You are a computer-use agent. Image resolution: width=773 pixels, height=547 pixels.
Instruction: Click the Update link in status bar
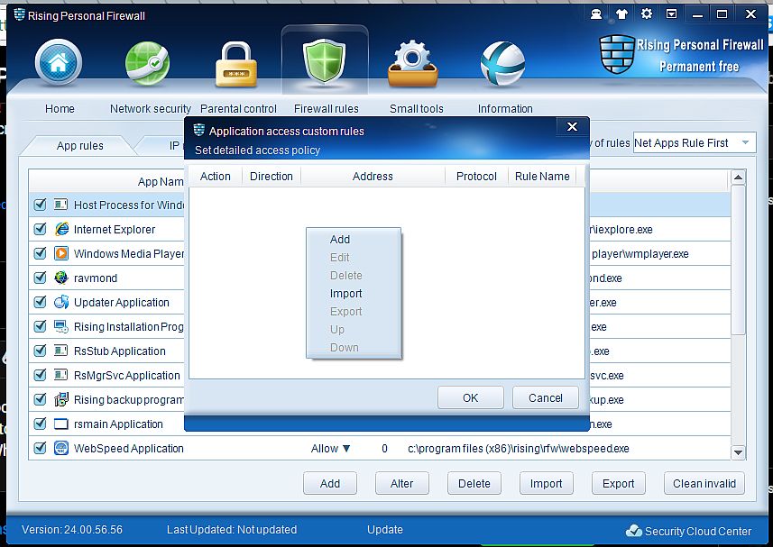pos(385,530)
